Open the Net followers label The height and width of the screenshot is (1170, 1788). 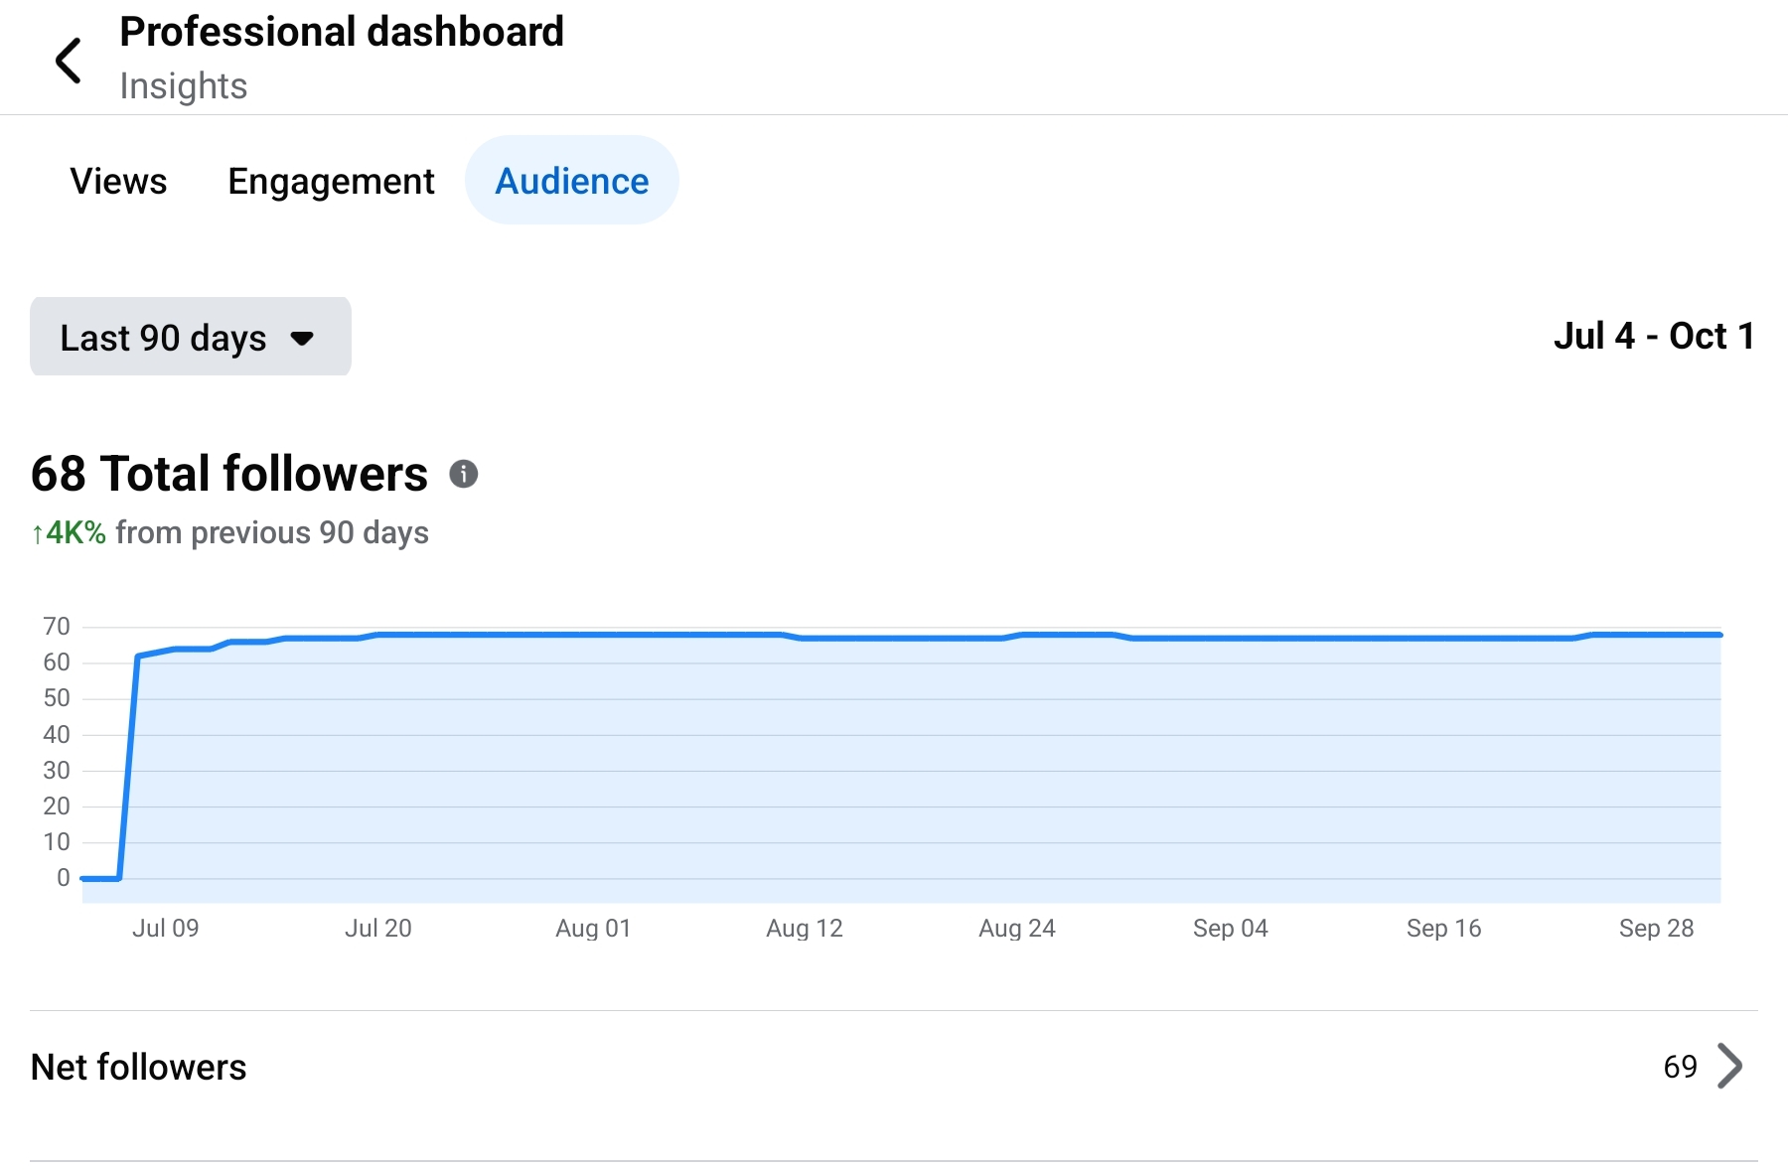click(138, 1067)
